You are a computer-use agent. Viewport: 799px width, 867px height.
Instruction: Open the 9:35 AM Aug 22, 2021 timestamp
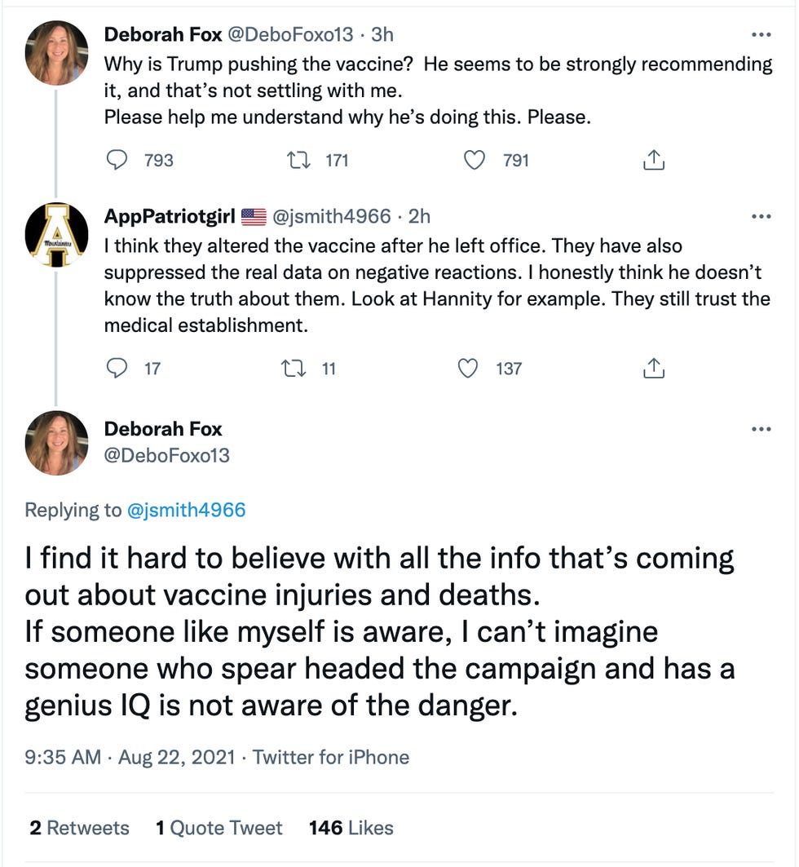tap(132, 757)
